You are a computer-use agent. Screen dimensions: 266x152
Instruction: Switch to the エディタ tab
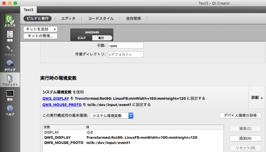[68, 19]
